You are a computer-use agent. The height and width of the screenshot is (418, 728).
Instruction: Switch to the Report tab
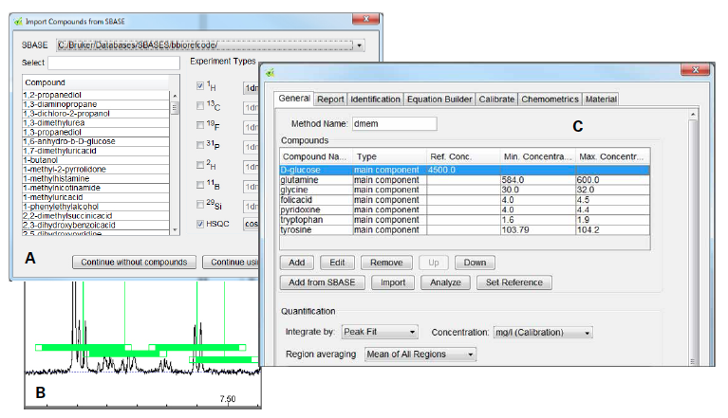[x=330, y=100]
